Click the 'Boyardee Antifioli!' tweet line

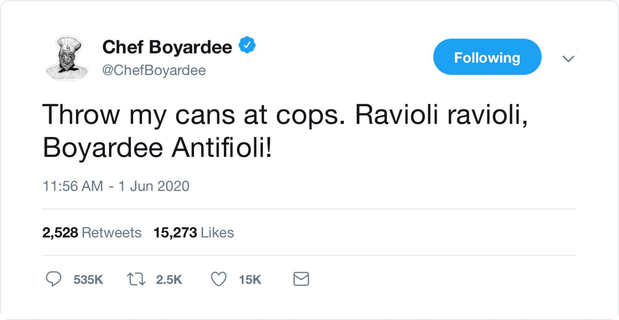(x=157, y=147)
